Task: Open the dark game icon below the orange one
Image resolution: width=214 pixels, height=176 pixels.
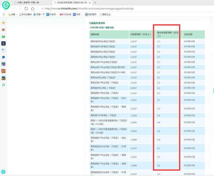Action: [3, 78]
